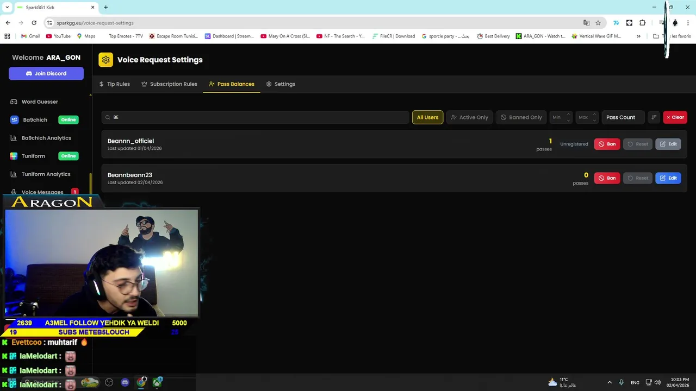Ban user Beannbeann23
Screen dimensions: 696x391
(x=607, y=178)
